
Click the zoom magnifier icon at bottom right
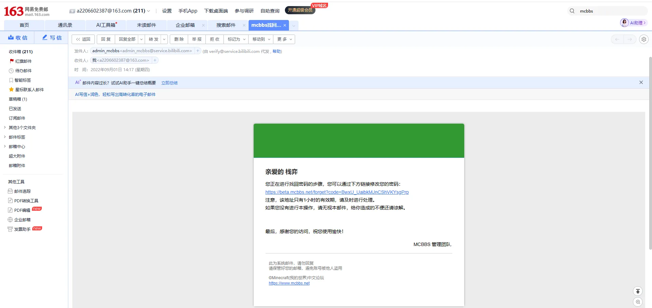click(x=638, y=302)
